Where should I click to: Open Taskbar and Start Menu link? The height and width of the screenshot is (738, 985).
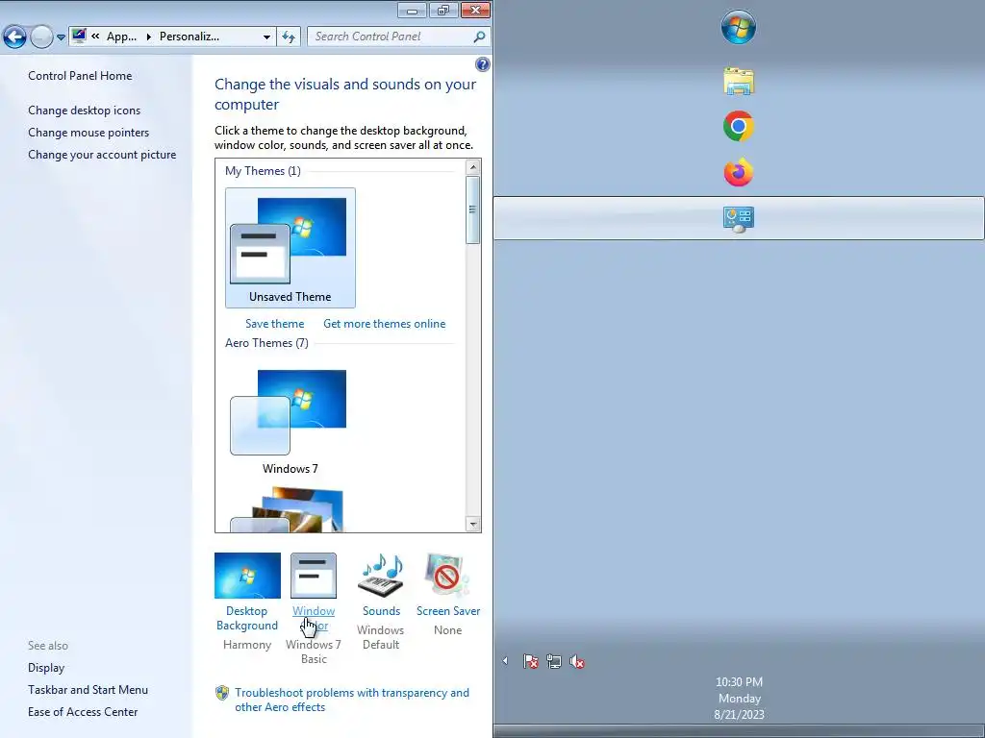tap(88, 690)
